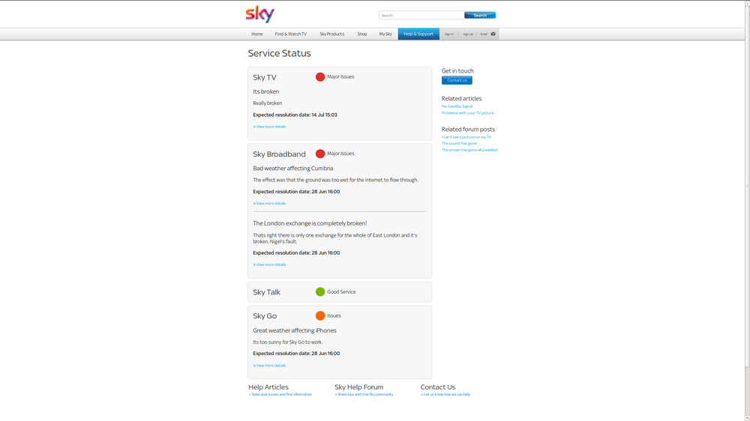Open the screen has gone all pixelated post
The height and width of the screenshot is (421, 750).
469,150
